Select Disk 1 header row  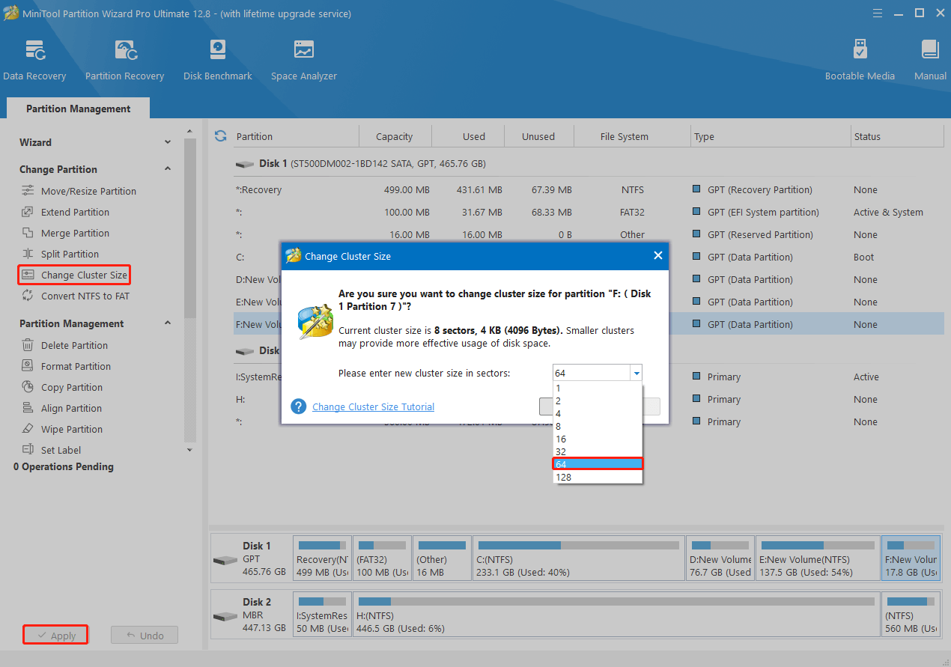[x=588, y=163]
